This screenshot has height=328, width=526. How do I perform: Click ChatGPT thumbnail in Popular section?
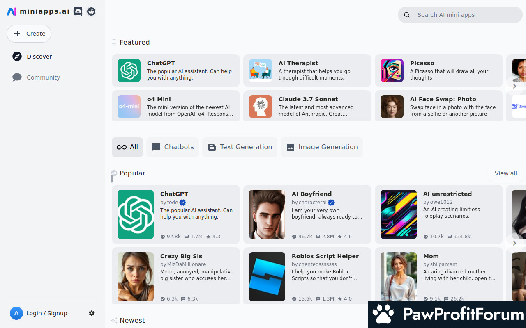coord(136,214)
